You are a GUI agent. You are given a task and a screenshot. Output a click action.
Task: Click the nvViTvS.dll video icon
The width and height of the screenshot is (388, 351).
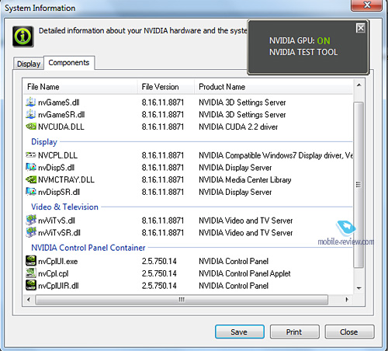31,220
